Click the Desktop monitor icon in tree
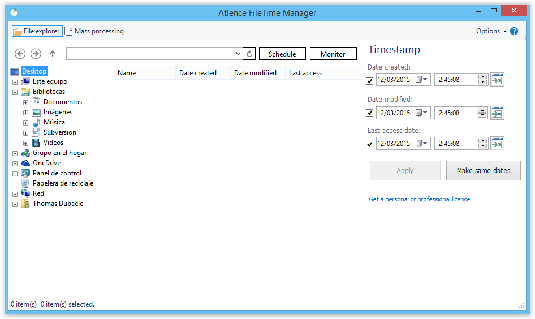 point(15,72)
